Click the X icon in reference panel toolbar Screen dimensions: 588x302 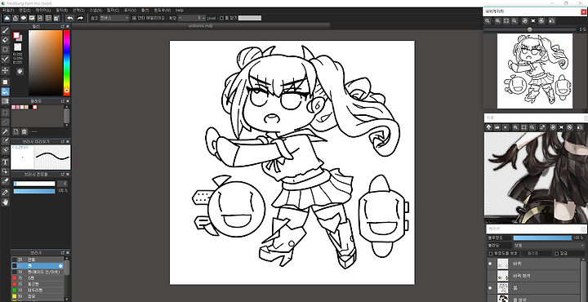click(x=506, y=127)
